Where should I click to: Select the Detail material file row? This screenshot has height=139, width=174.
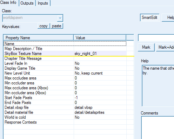coord(65,112)
